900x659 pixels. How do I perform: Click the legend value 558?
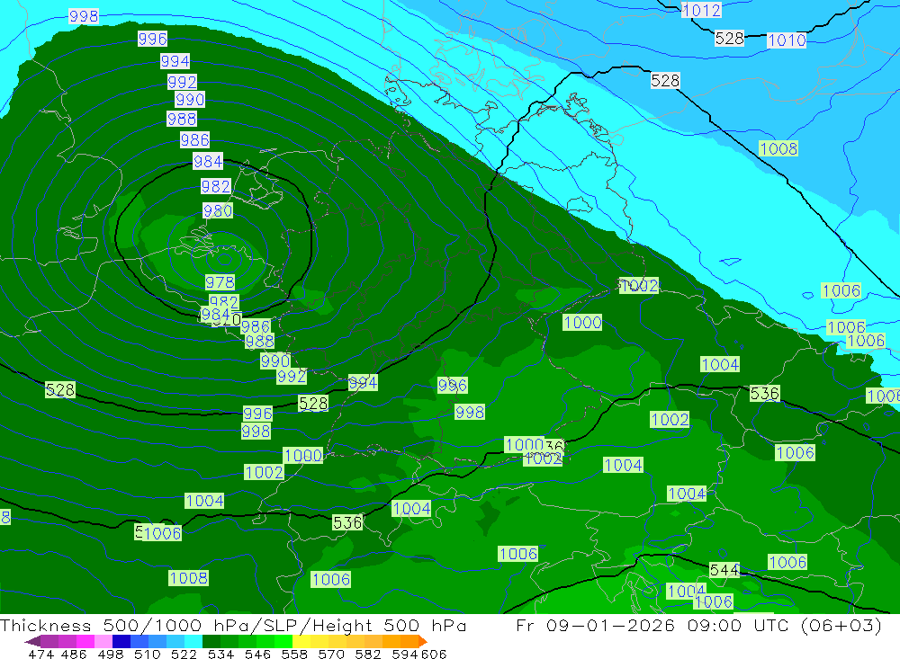[x=294, y=654]
